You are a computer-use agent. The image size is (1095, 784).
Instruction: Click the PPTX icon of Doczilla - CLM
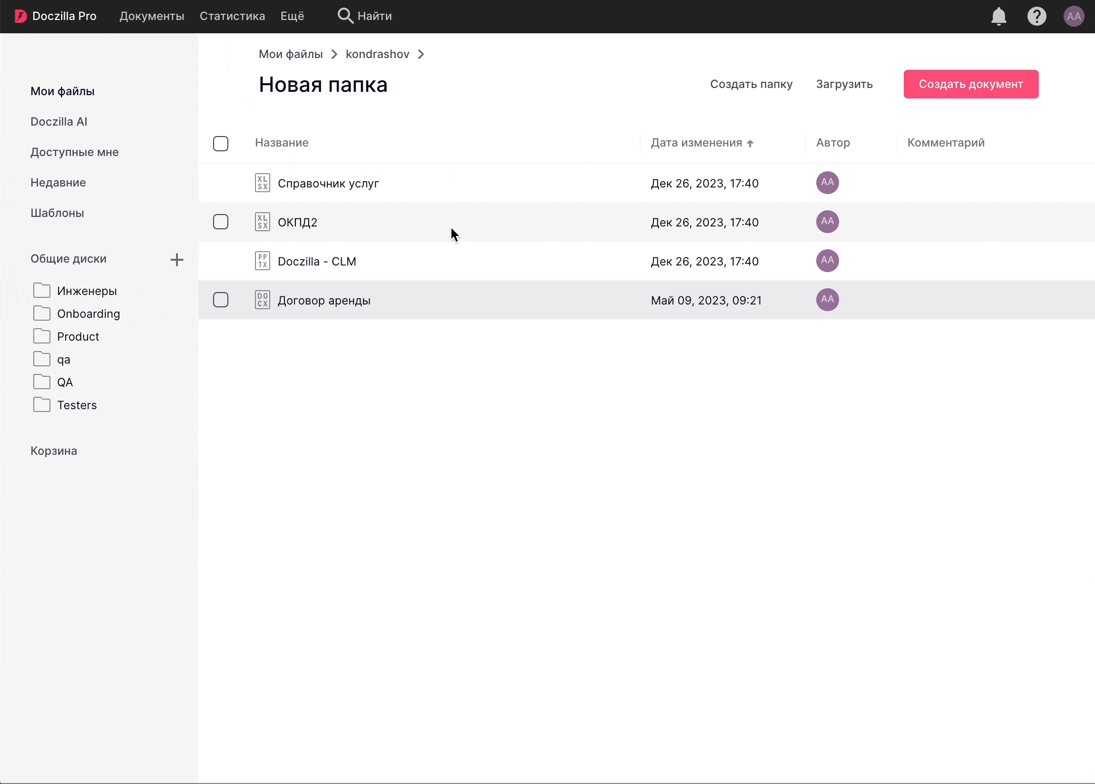(x=263, y=261)
